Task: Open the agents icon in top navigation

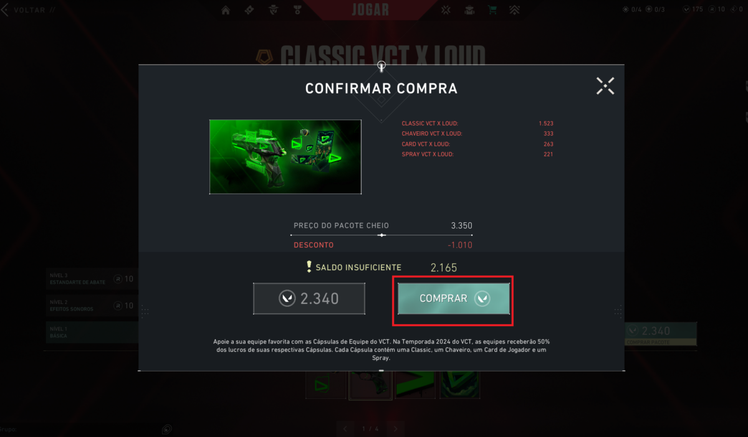Action: click(x=273, y=10)
